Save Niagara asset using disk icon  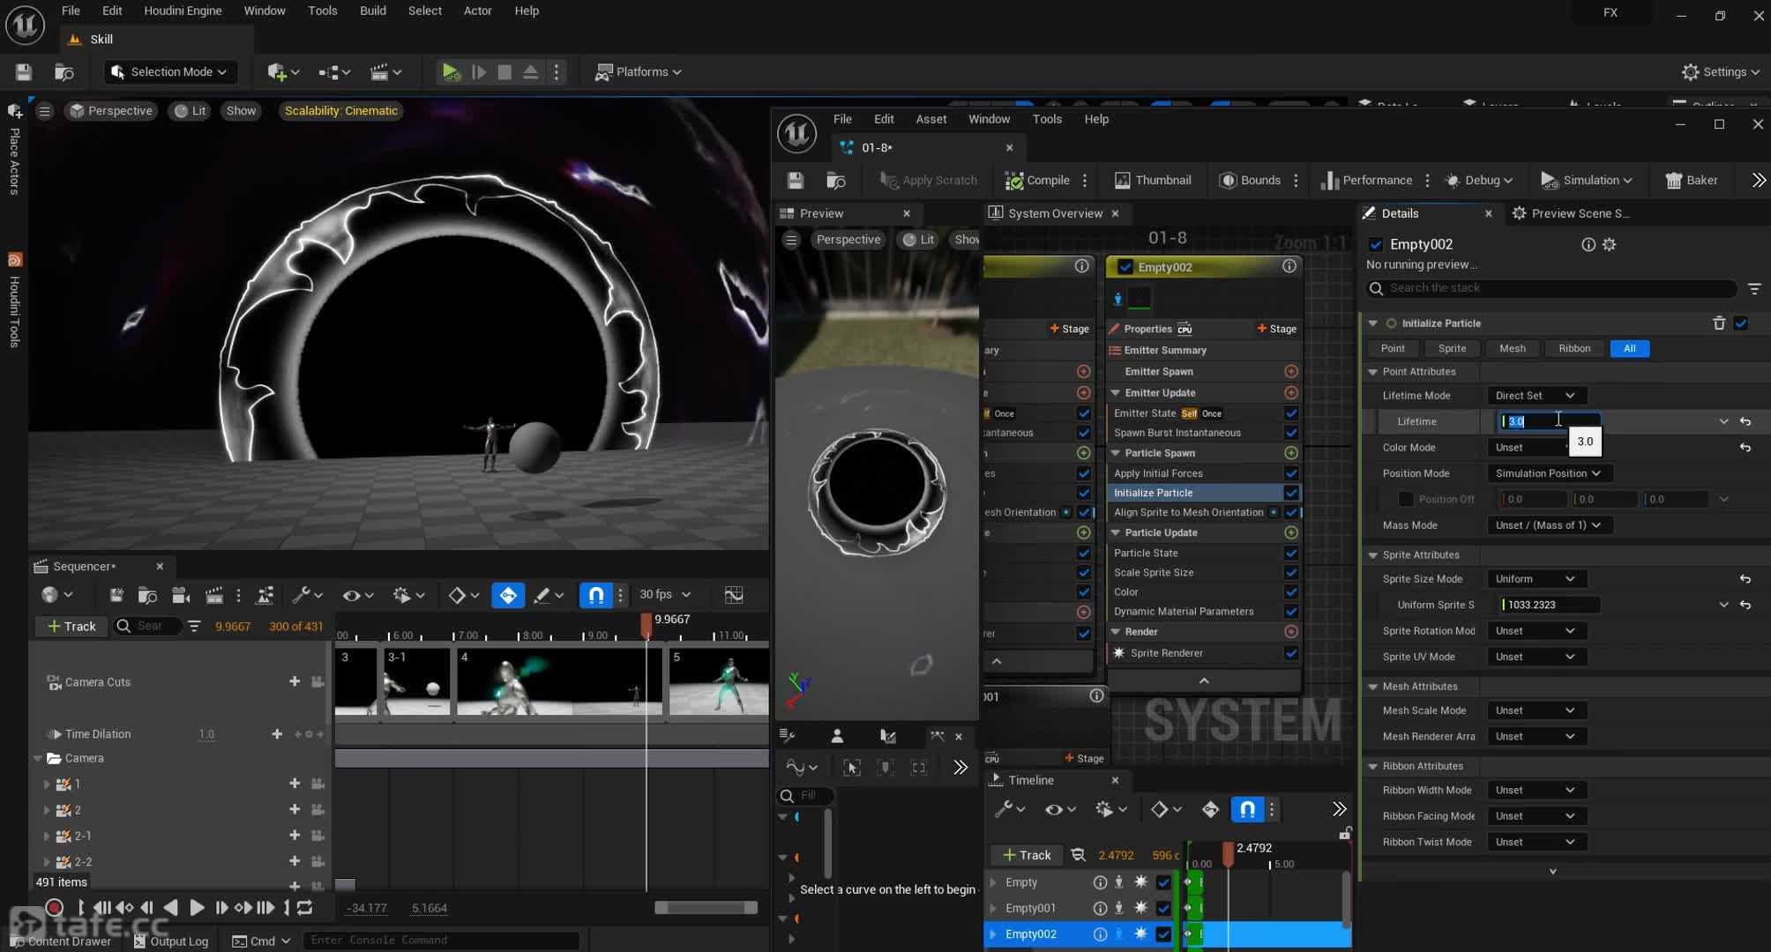tap(796, 180)
